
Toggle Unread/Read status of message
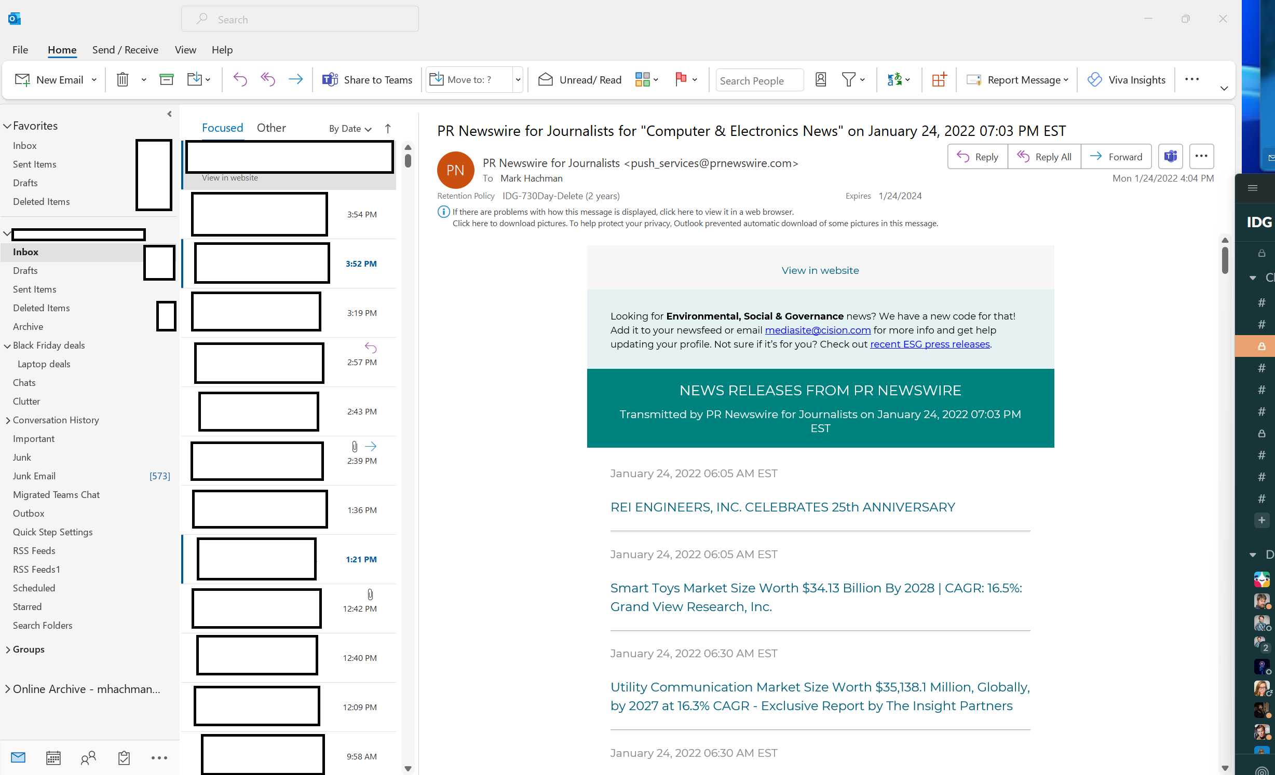pos(579,79)
